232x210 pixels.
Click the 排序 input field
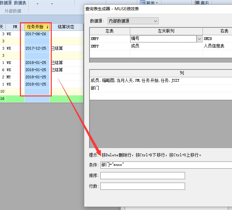point(143,175)
